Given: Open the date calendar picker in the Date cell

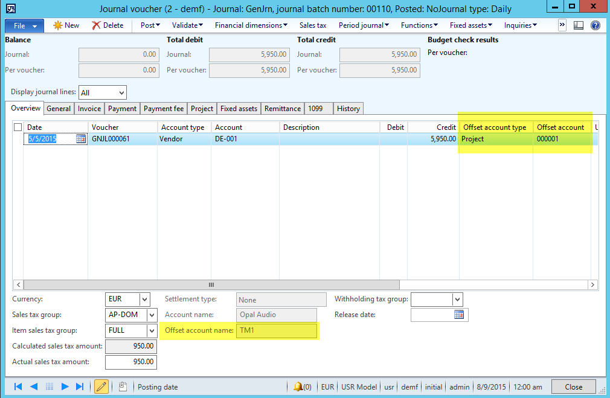Looking at the screenshot, I should (81, 139).
